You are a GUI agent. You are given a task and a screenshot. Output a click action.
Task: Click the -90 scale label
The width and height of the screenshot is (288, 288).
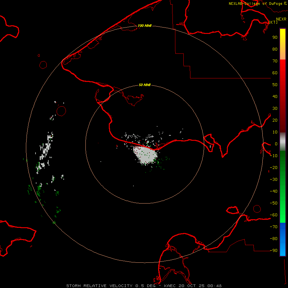(x=274, y=251)
